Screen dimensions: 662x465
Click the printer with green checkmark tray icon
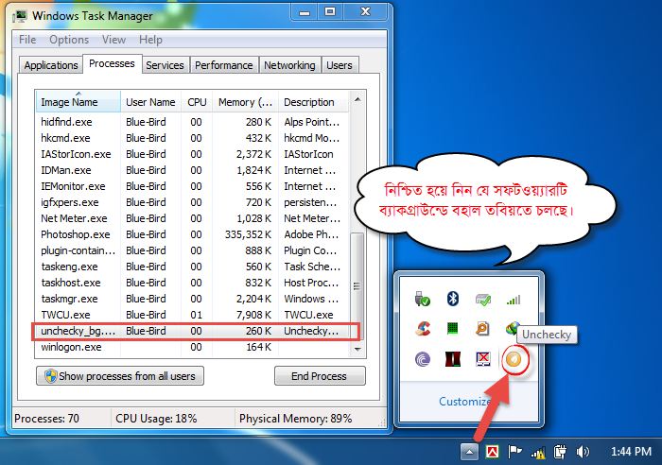pyautogui.click(x=483, y=300)
